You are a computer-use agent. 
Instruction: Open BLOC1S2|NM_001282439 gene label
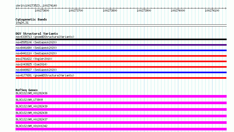click(x=32, y=106)
